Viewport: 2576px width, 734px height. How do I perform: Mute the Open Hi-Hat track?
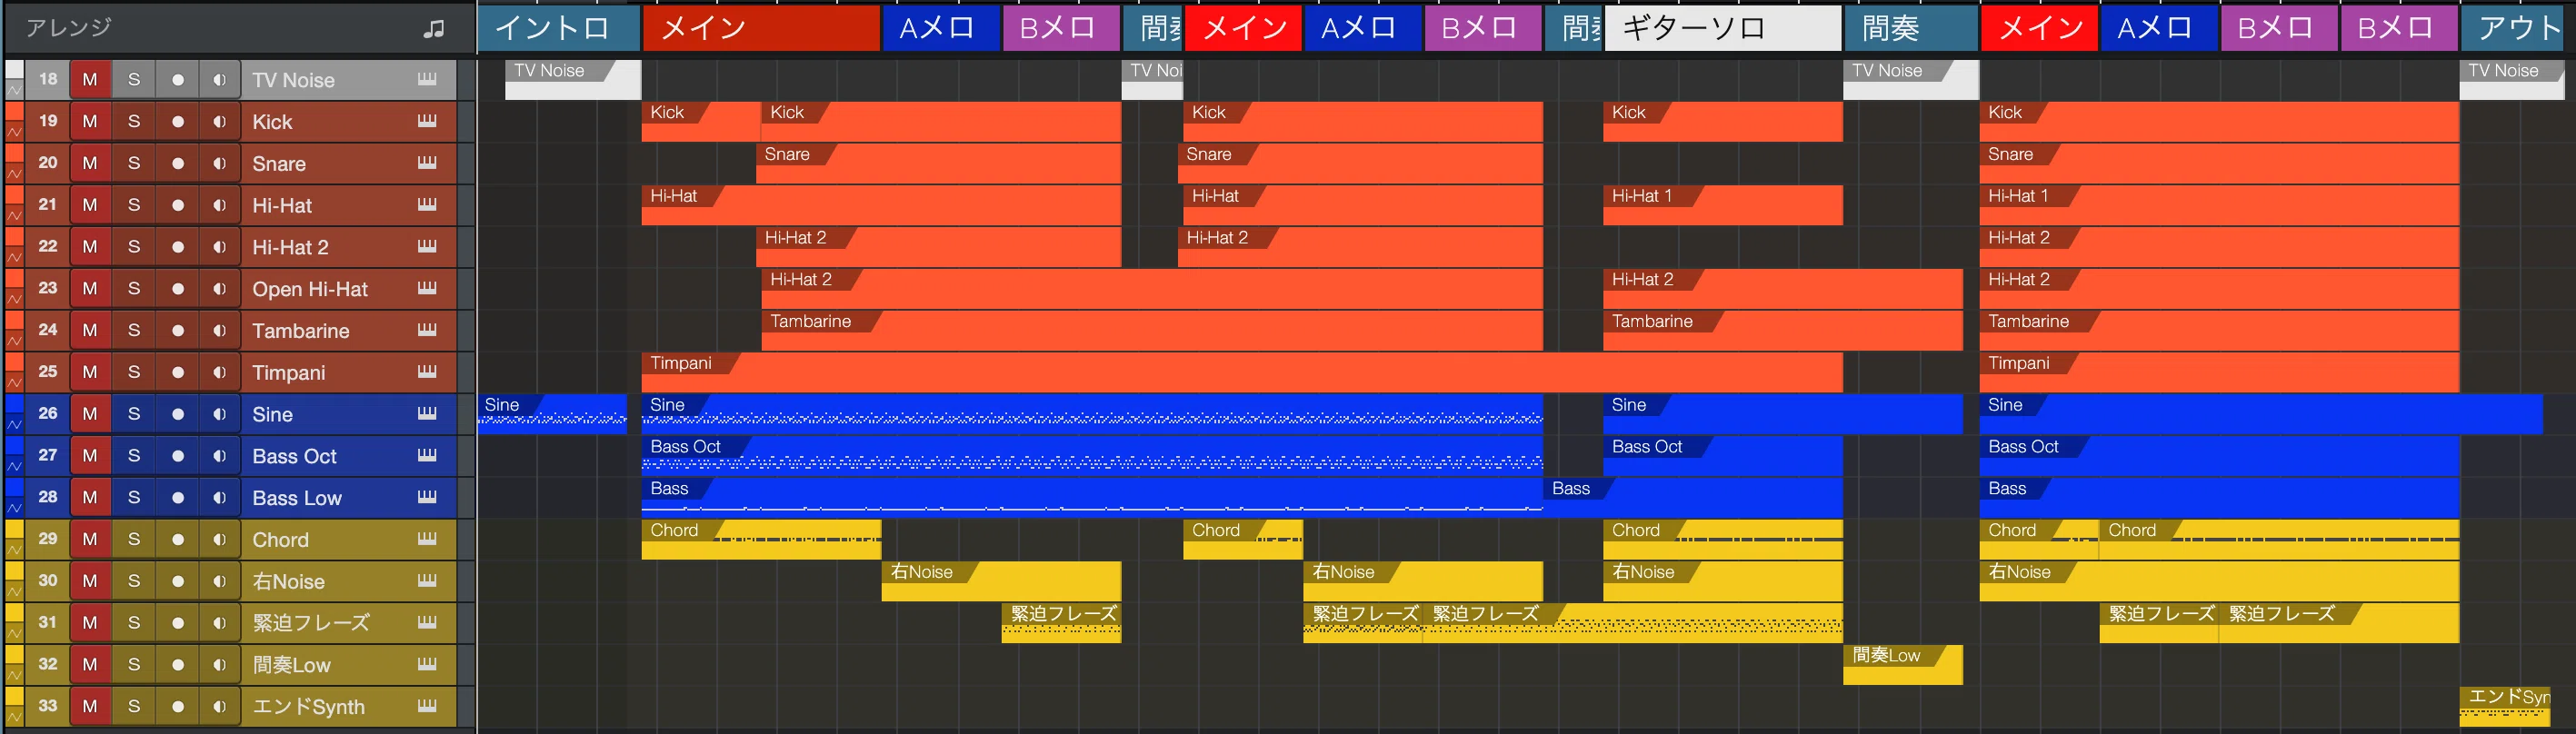[x=90, y=288]
